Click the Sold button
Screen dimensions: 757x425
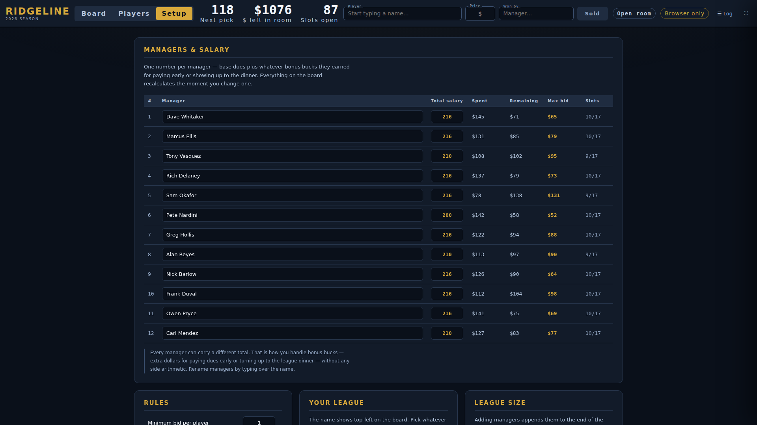point(592,13)
